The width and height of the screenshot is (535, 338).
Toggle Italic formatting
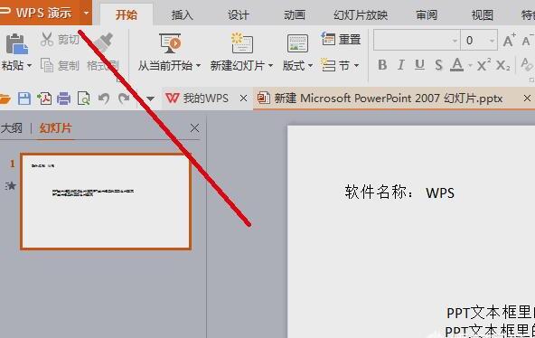coord(401,65)
